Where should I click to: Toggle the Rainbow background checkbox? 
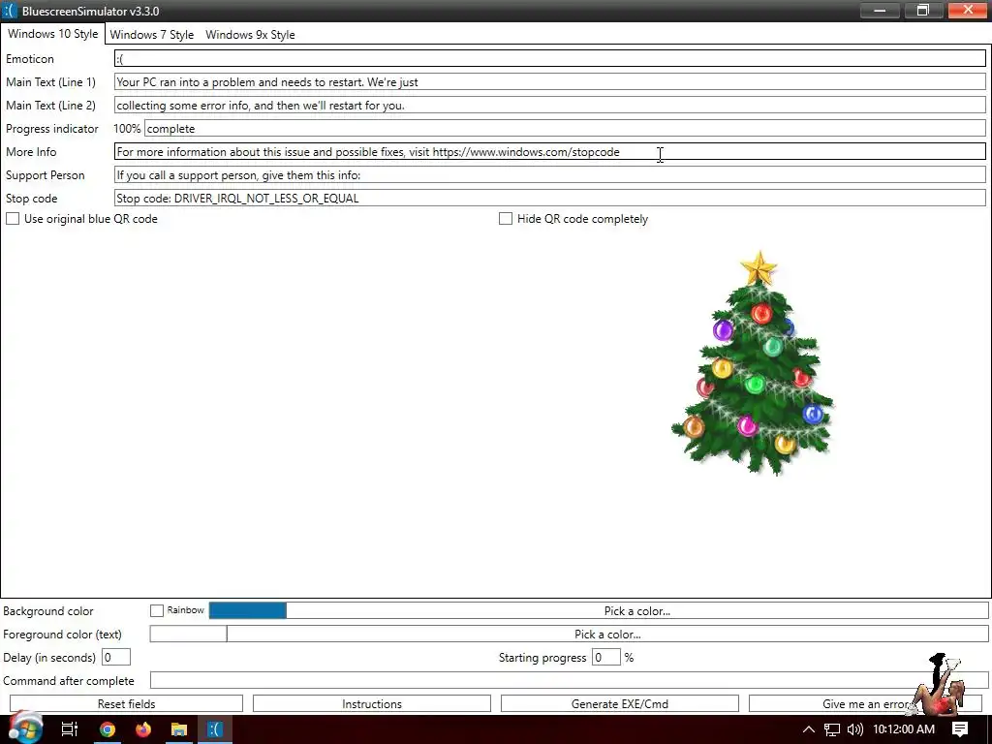coord(157,610)
